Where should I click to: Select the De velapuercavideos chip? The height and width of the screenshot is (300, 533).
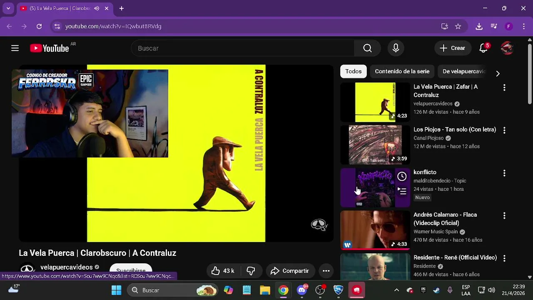(x=464, y=71)
